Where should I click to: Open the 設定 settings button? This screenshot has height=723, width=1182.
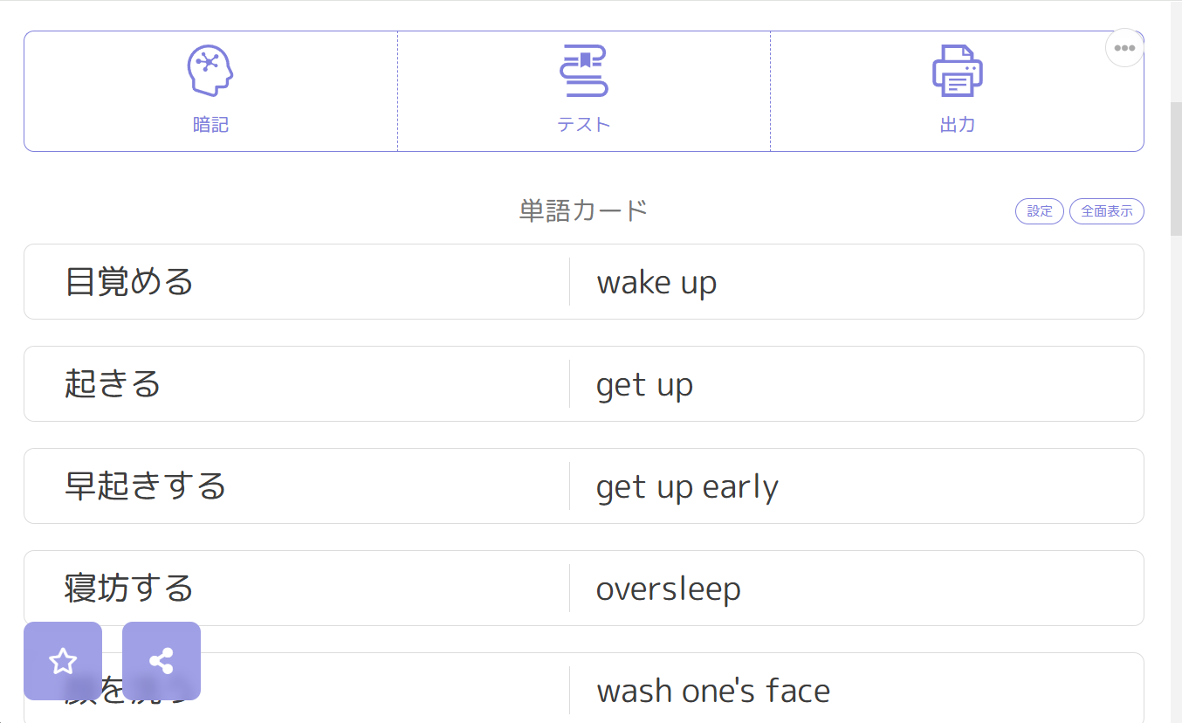tap(1039, 211)
